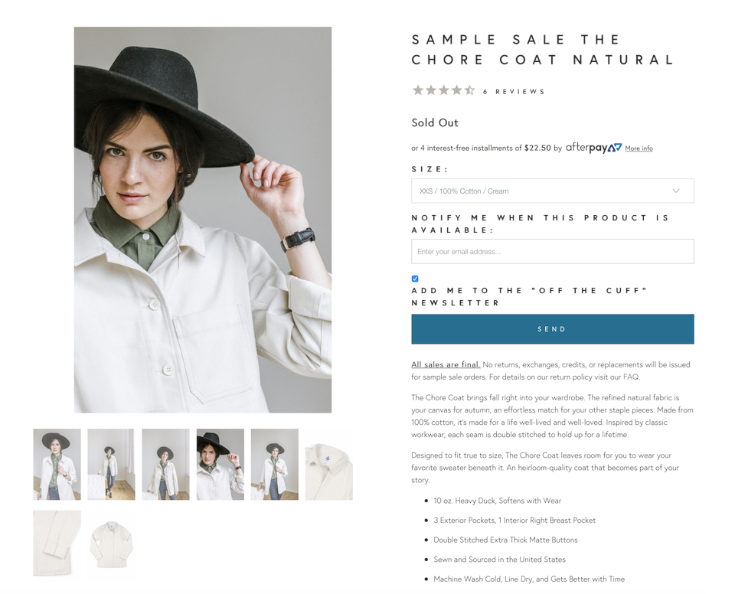Click the star rating icons
The width and height of the screenshot is (735, 594).
click(443, 90)
